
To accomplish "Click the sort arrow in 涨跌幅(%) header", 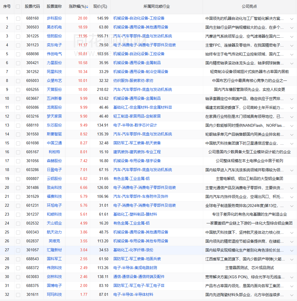I will (87, 6).
